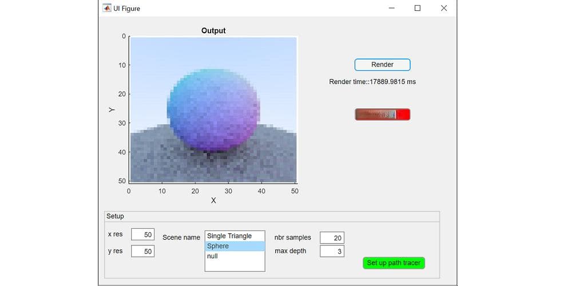Close the UI Figure window

coord(443,8)
